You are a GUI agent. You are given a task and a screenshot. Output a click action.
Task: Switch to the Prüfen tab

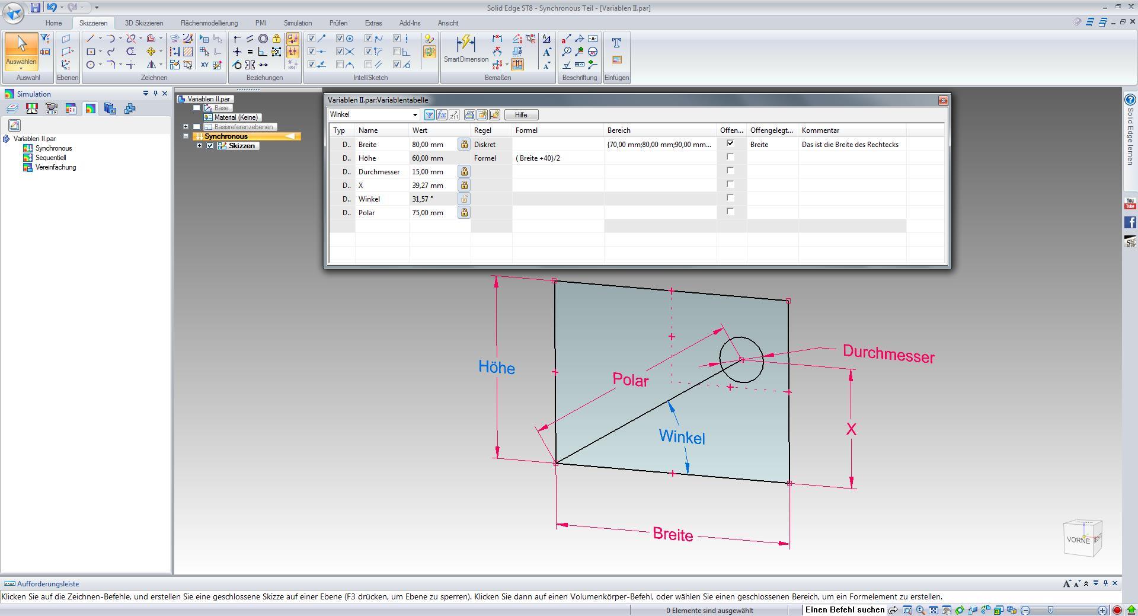point(338,23)
